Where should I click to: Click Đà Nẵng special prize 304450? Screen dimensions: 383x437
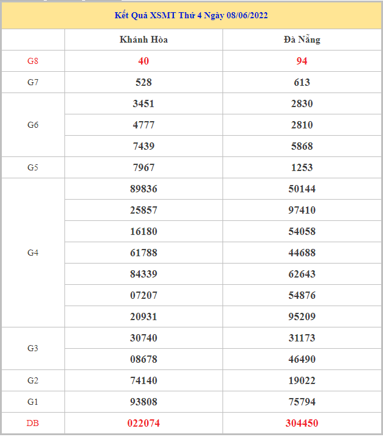(x=302, y=423)
